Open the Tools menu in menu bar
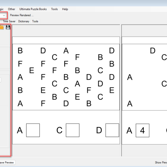The height and width of the screenshot is (167, 167). (x=54, y=9)
